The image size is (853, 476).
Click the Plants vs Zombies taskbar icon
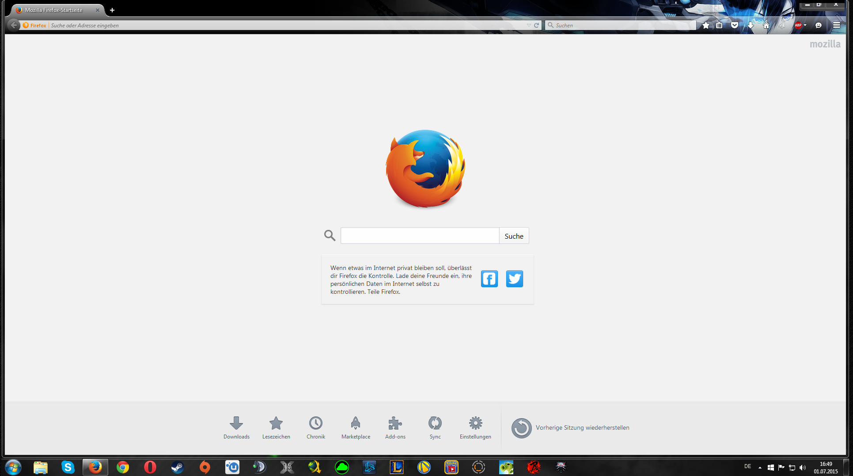point(506,467)
